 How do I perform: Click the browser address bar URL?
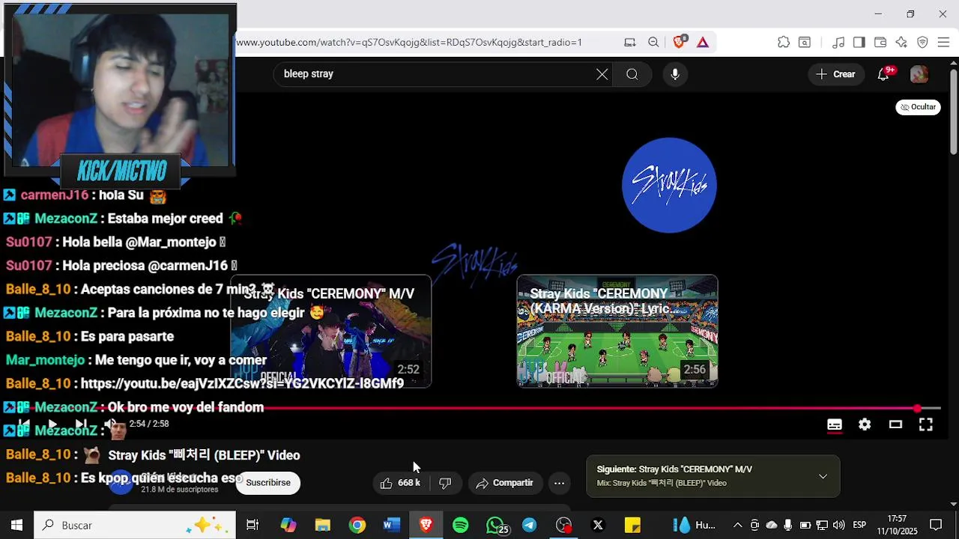tap(409, 43)
